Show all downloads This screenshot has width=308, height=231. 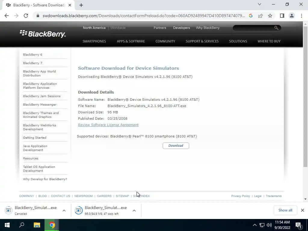[285, 210]
